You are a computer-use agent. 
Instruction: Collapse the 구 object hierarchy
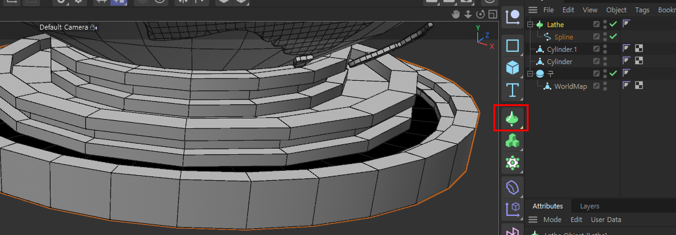click(530, 74)
